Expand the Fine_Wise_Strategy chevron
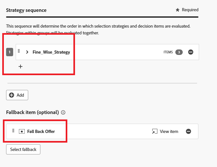 click(27, 52)
